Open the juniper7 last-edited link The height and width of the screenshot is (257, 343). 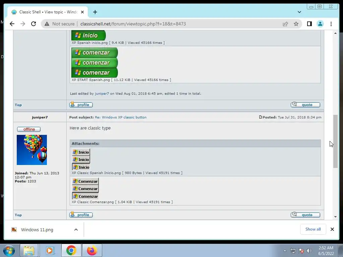click(x=102, y=94)
